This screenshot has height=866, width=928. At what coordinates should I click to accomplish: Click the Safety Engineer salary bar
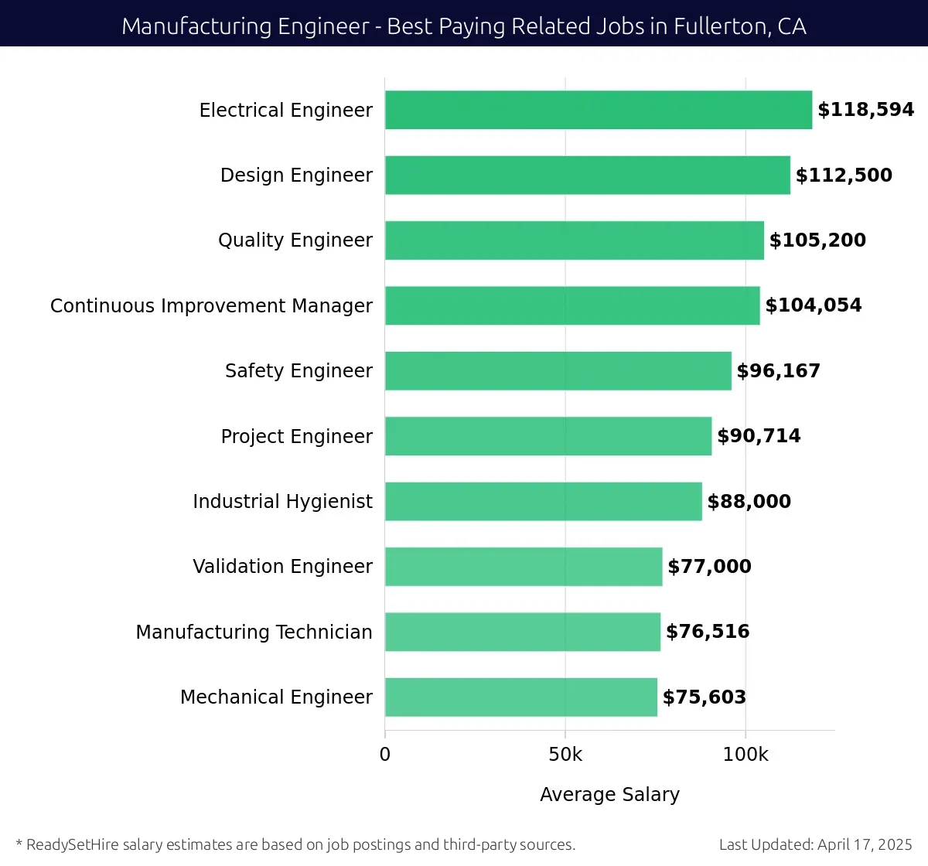[x=558, y=370]
